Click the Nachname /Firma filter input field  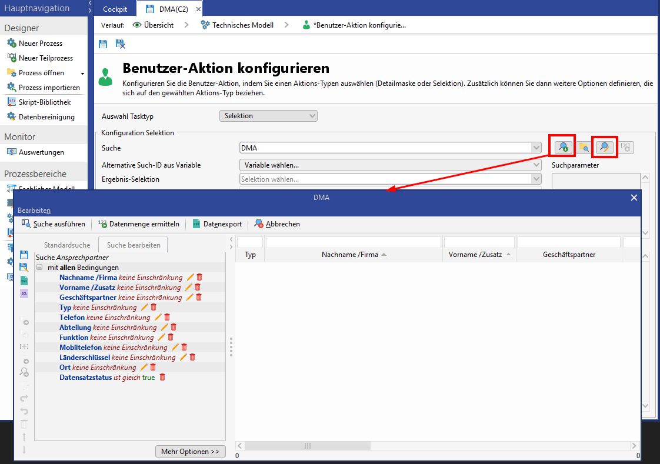pyautogui.click(x=353, y=242)
